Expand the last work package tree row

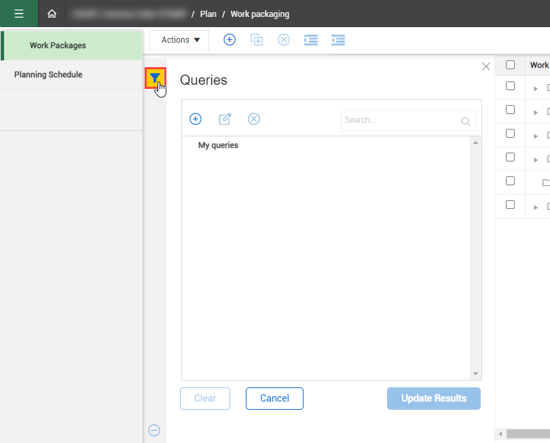coord(536,207)
